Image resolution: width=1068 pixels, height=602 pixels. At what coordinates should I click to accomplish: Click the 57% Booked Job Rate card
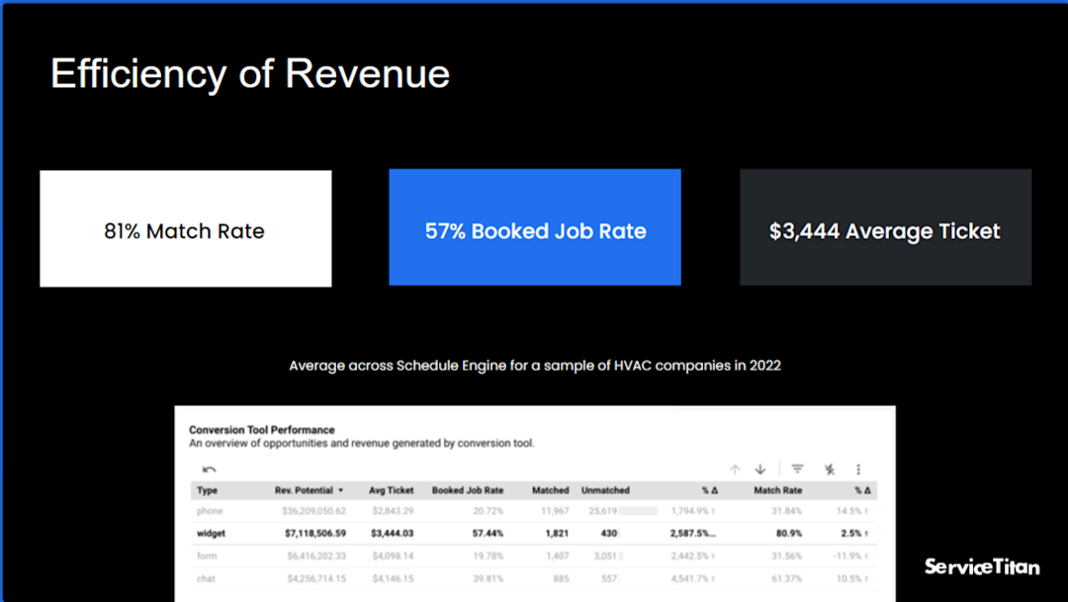pyautogui.click(x=535, y=227)
